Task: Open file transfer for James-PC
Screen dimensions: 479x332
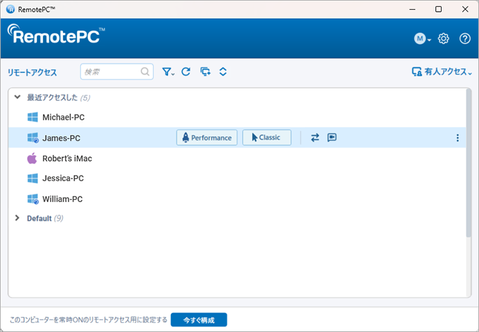Action: [315, 138]
